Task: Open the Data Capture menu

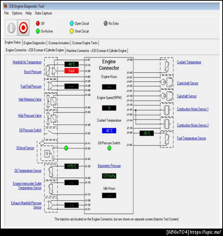Action: [x=43, y=13]
